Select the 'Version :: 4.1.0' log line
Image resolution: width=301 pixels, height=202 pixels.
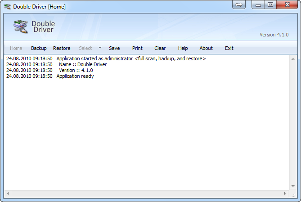click(49, 70)
